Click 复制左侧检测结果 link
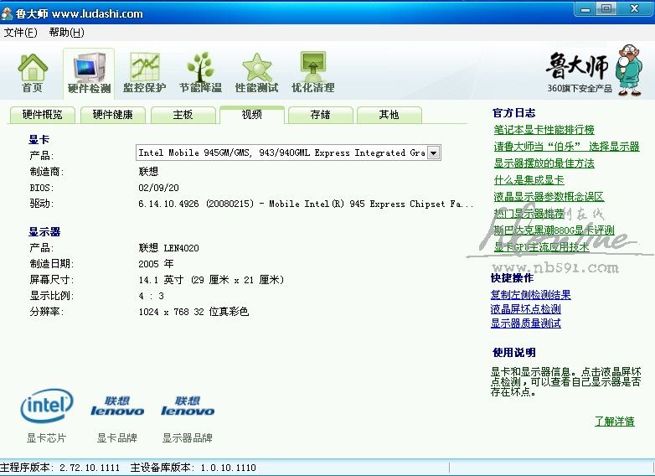 [x=530, y=295]
